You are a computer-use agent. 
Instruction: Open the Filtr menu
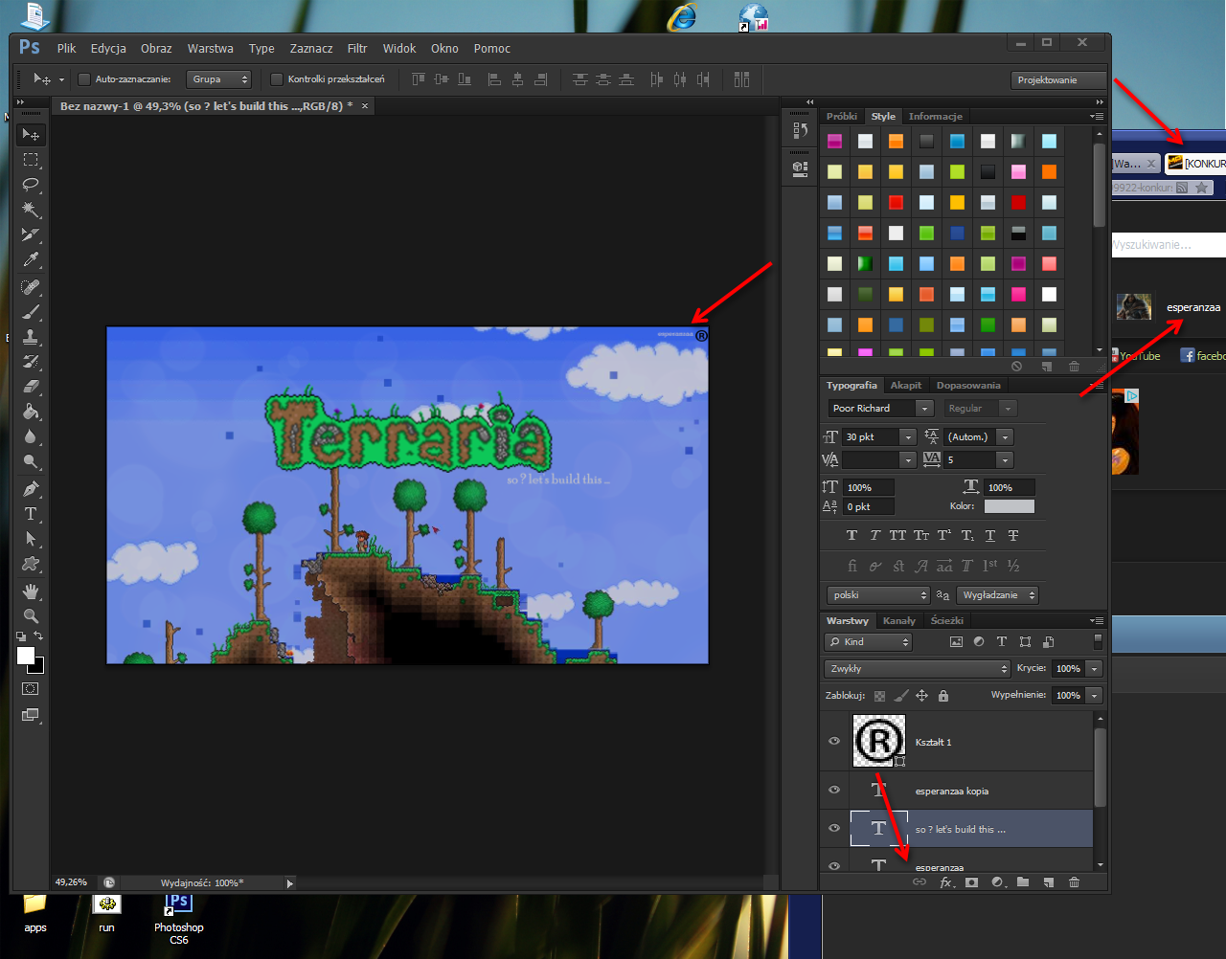click(357, 48)
